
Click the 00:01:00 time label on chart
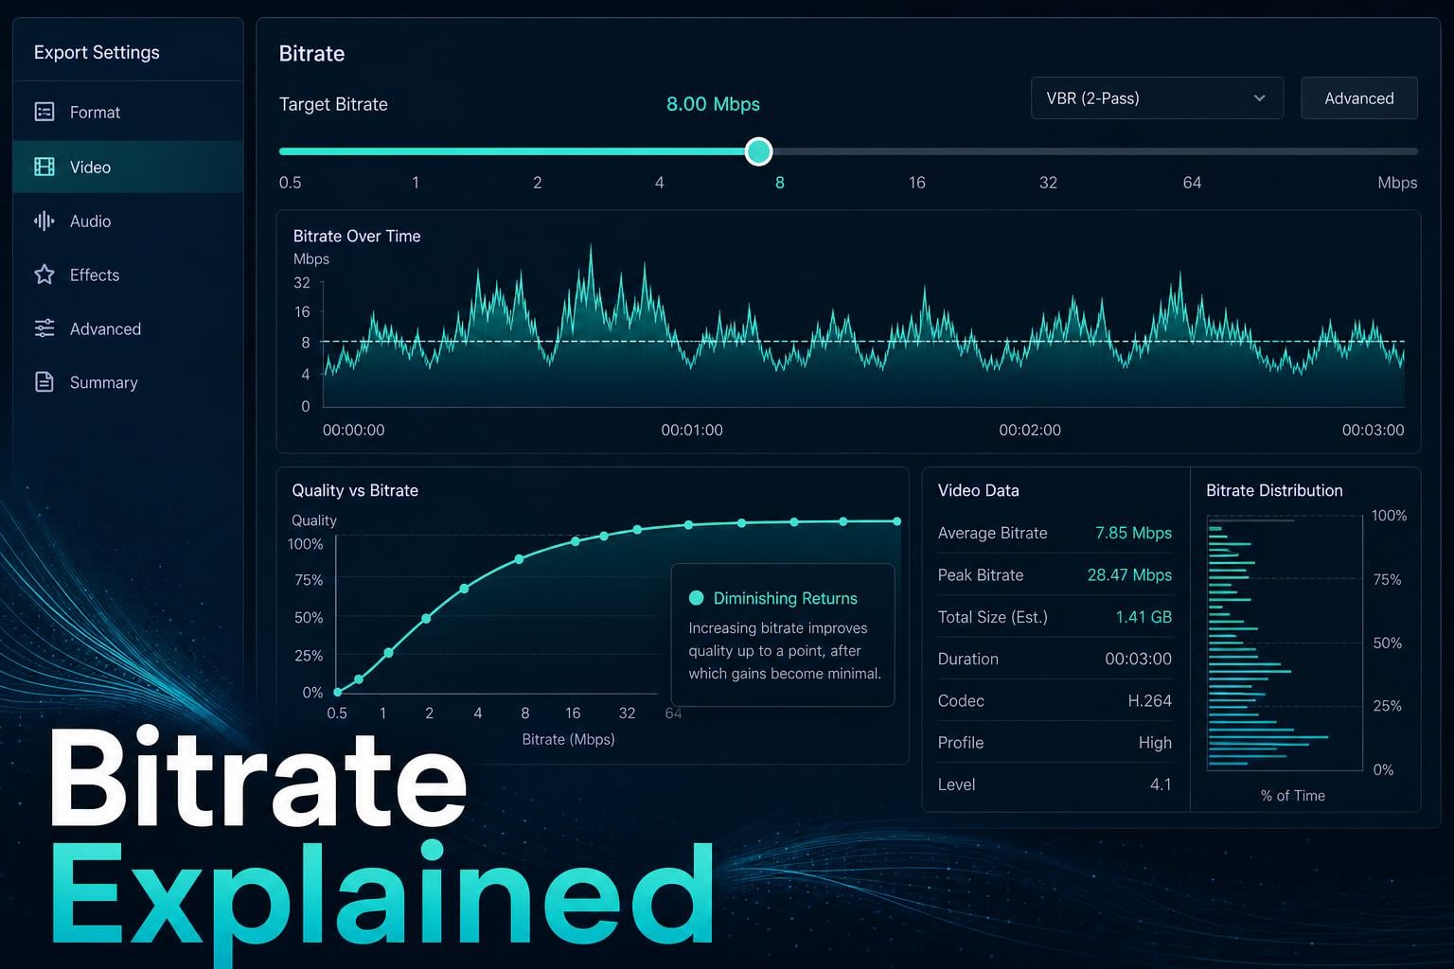[x=692, y=430]
